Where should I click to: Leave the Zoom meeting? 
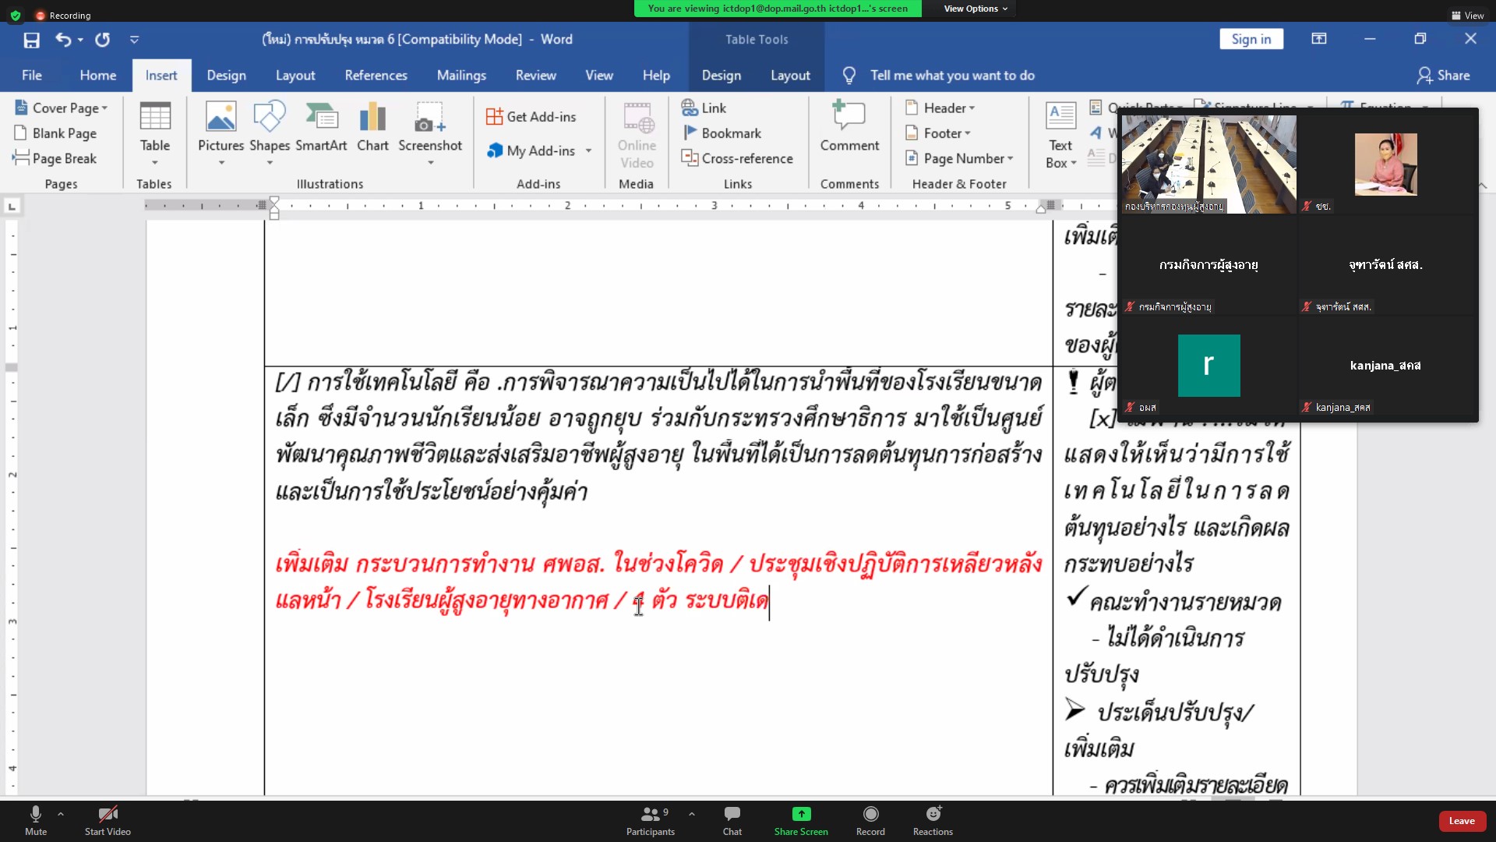click(x=1462, y=821)
